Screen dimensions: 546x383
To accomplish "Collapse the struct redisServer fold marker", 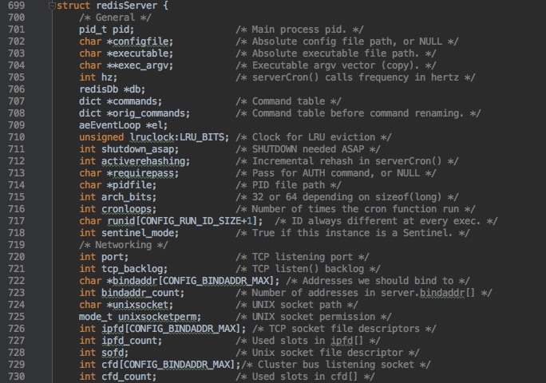I will pyautogui.click(x=52, y=6).
